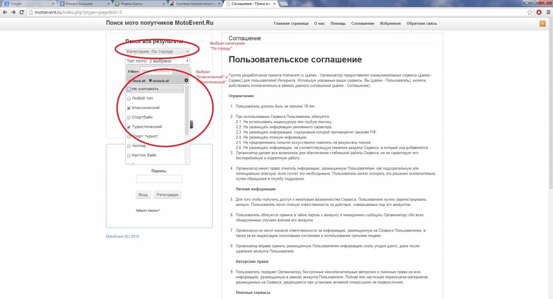Toggle the Не учитывать checkbox
This screenshot has height=299, width=553.
pos(129,89)
